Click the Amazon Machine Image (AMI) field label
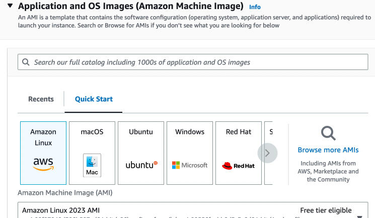Image resolution: width=375 pixels, height=218 pixels. [65, 193]
